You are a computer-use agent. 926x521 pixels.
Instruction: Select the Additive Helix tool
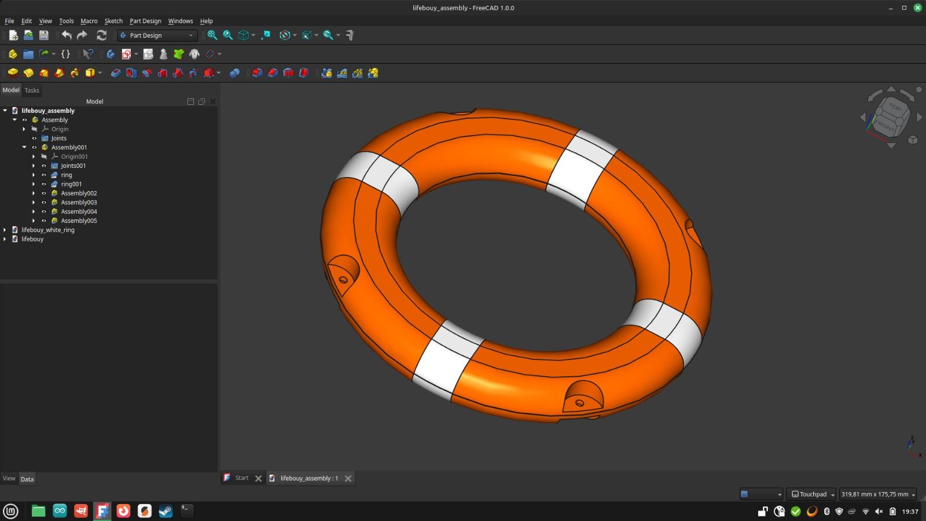pyautogui.click(x=75, y=73)
